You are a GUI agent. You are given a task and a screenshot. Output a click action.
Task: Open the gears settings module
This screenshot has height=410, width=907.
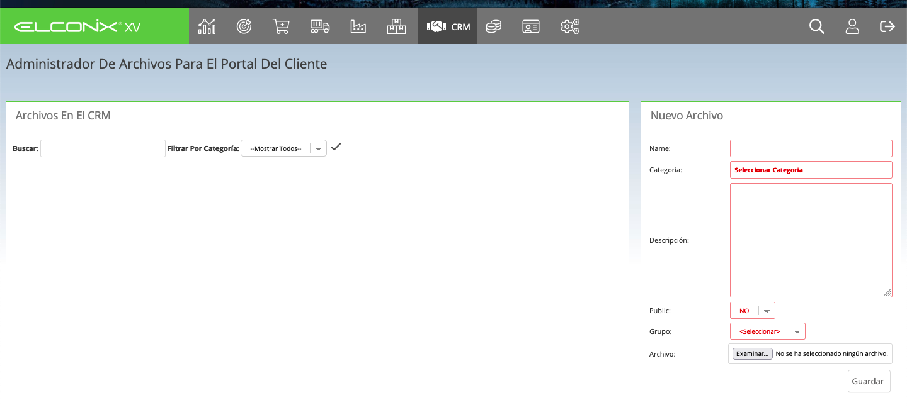(570, 26)
